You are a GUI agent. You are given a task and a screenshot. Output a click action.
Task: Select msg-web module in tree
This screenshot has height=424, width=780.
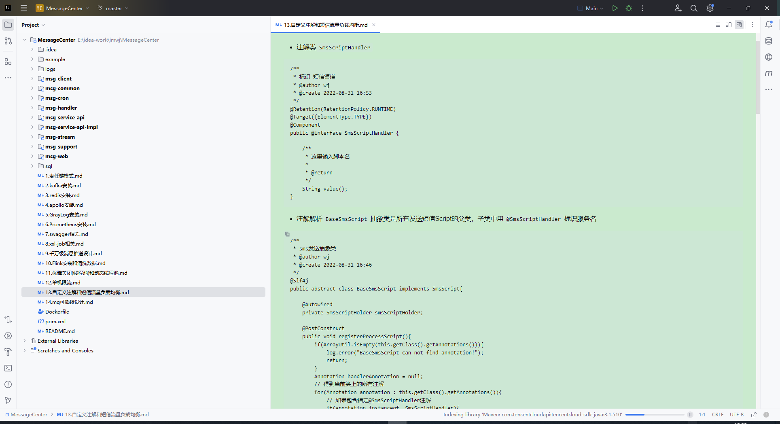(x=56, y=156)
